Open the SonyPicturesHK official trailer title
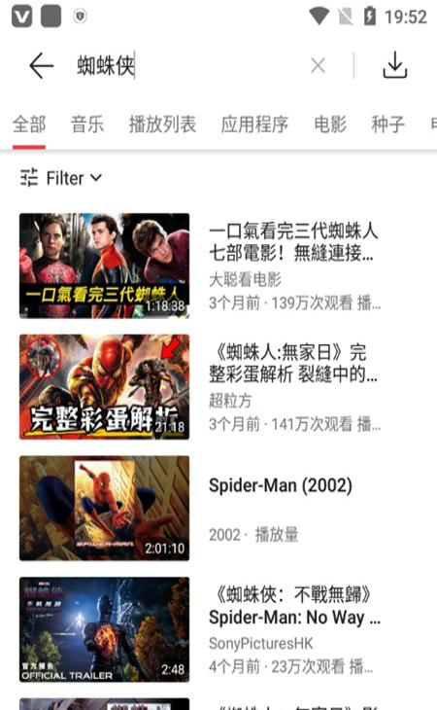The image size is (437, 710). (x=294, y=605)
